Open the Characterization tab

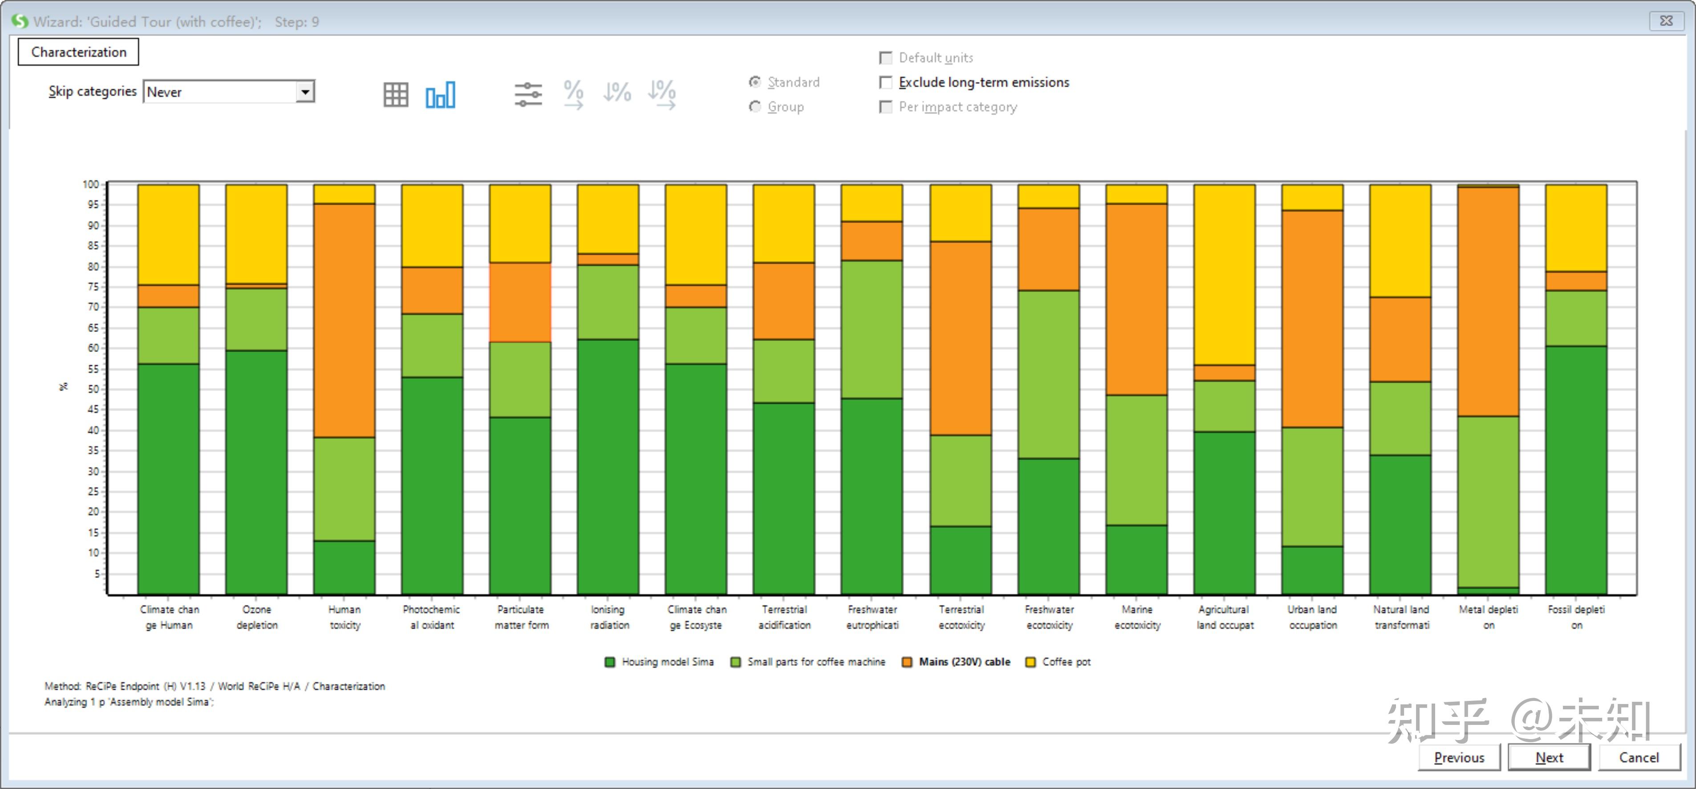78,52
